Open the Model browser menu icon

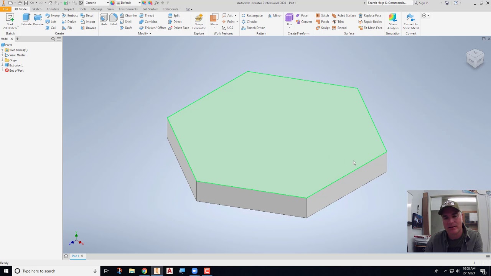[x=59, y=39]
